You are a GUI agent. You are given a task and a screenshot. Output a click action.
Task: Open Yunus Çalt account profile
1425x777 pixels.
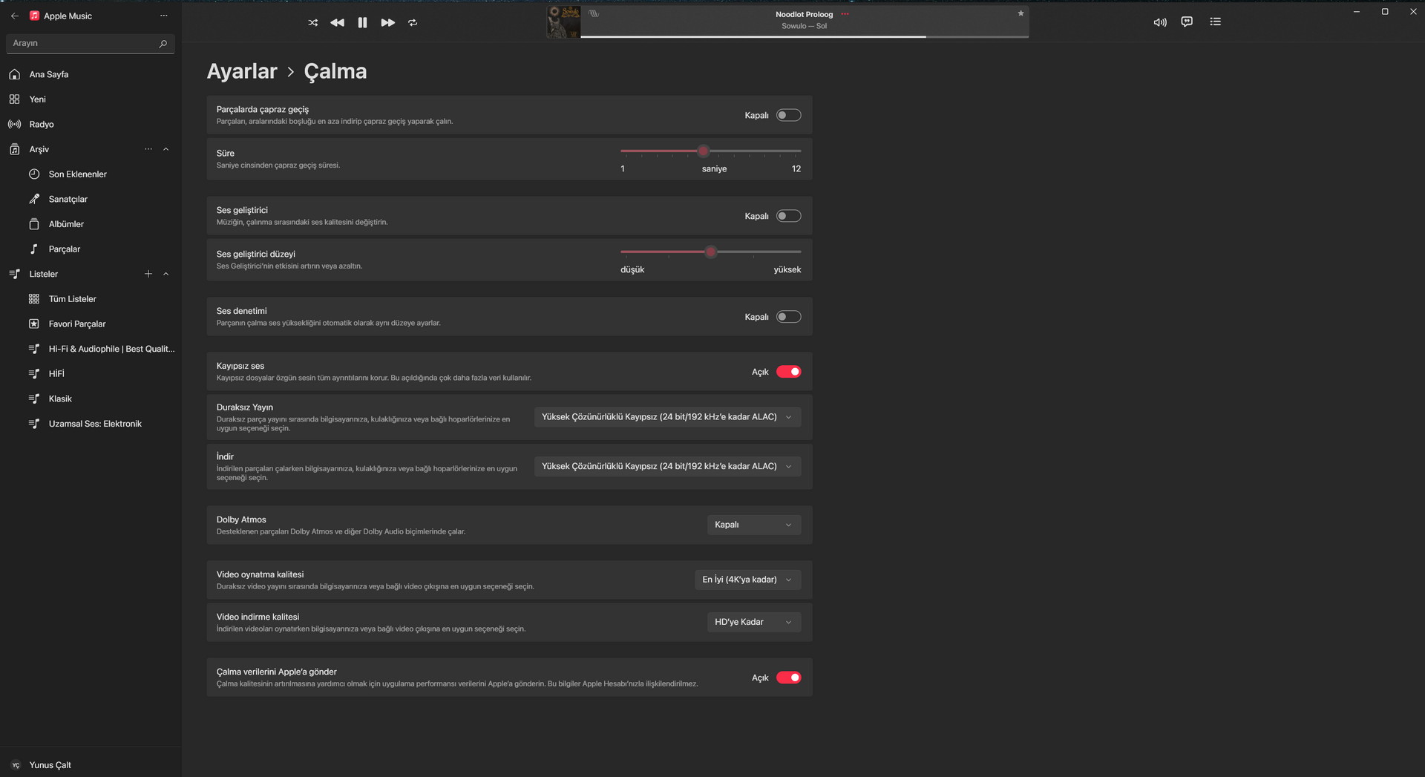point(91,765)
